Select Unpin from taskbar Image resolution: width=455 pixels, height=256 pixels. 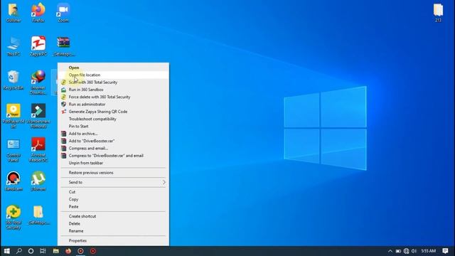[113, 163]
